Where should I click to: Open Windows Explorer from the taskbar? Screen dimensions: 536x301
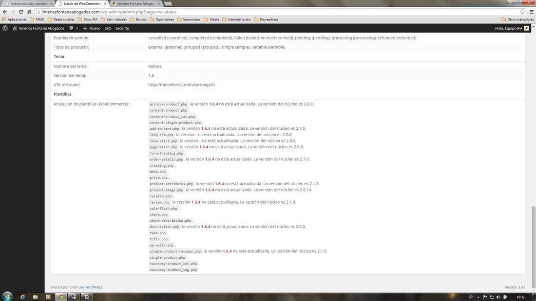coord(35,297)
